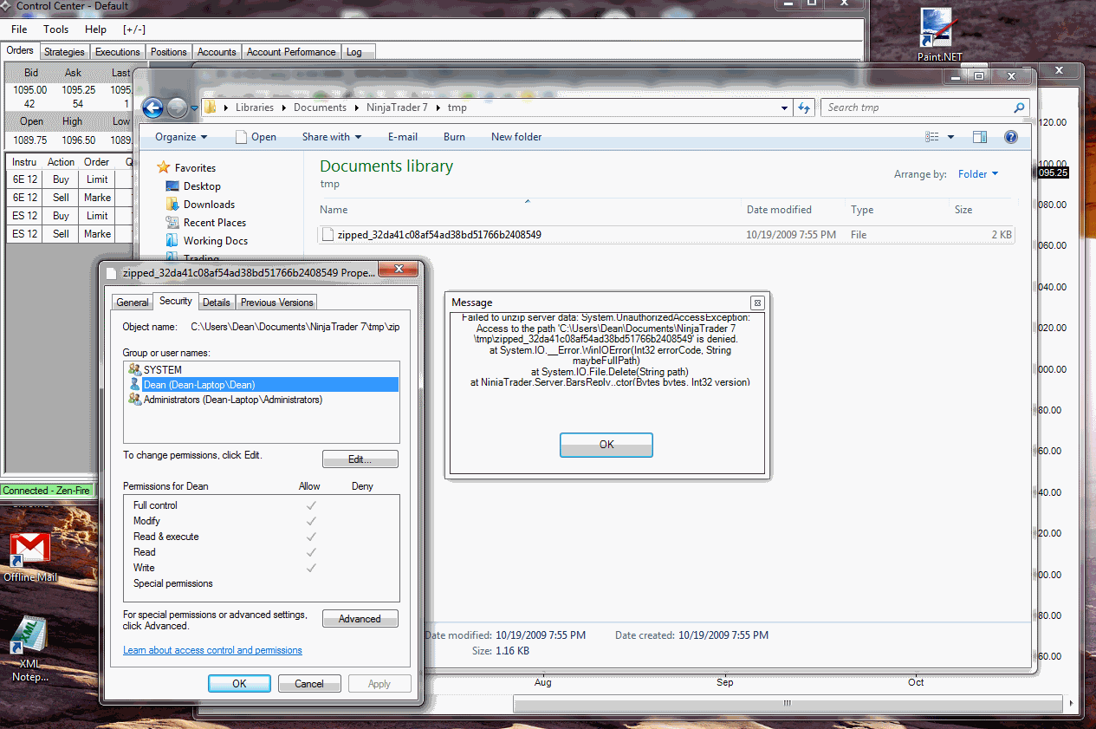Image resolution: width=1096 pixels, height=729 pixels.
Task: Open Previous Versions tab
Action: click(277, 303)
